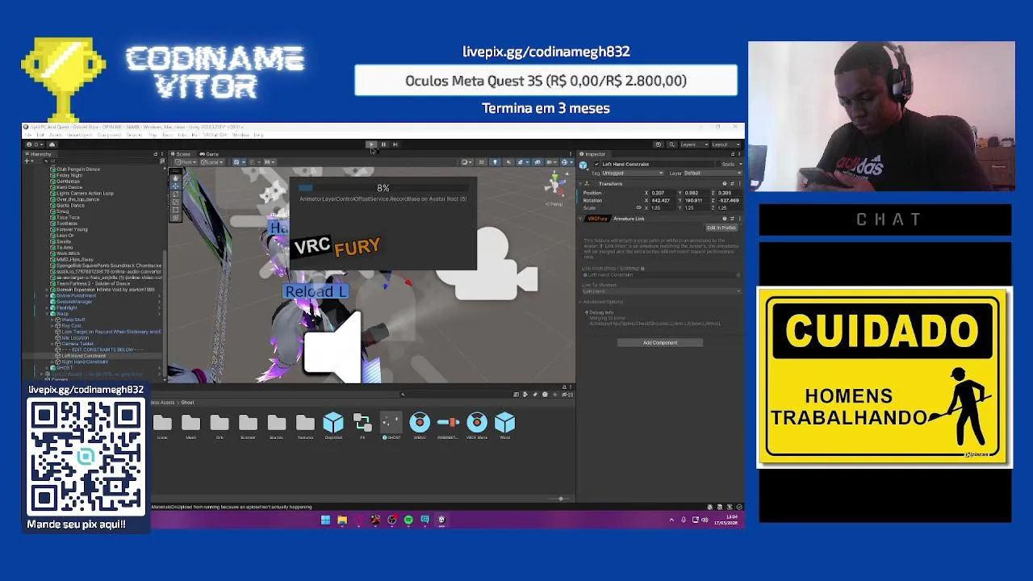Select the Rect transform tool in scene
Viewport: 1033px width, 581px height.
click(175, 211)
